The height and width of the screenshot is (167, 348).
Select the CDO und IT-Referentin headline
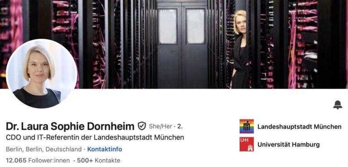[95, 138]
